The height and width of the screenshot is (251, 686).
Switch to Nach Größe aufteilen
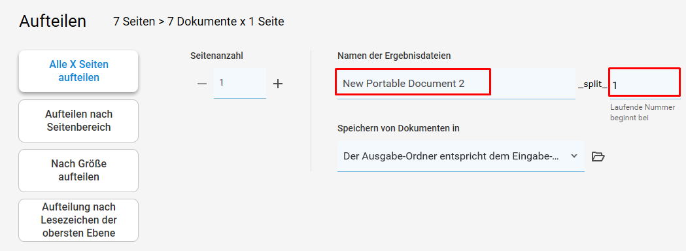[x=78, y=171]
